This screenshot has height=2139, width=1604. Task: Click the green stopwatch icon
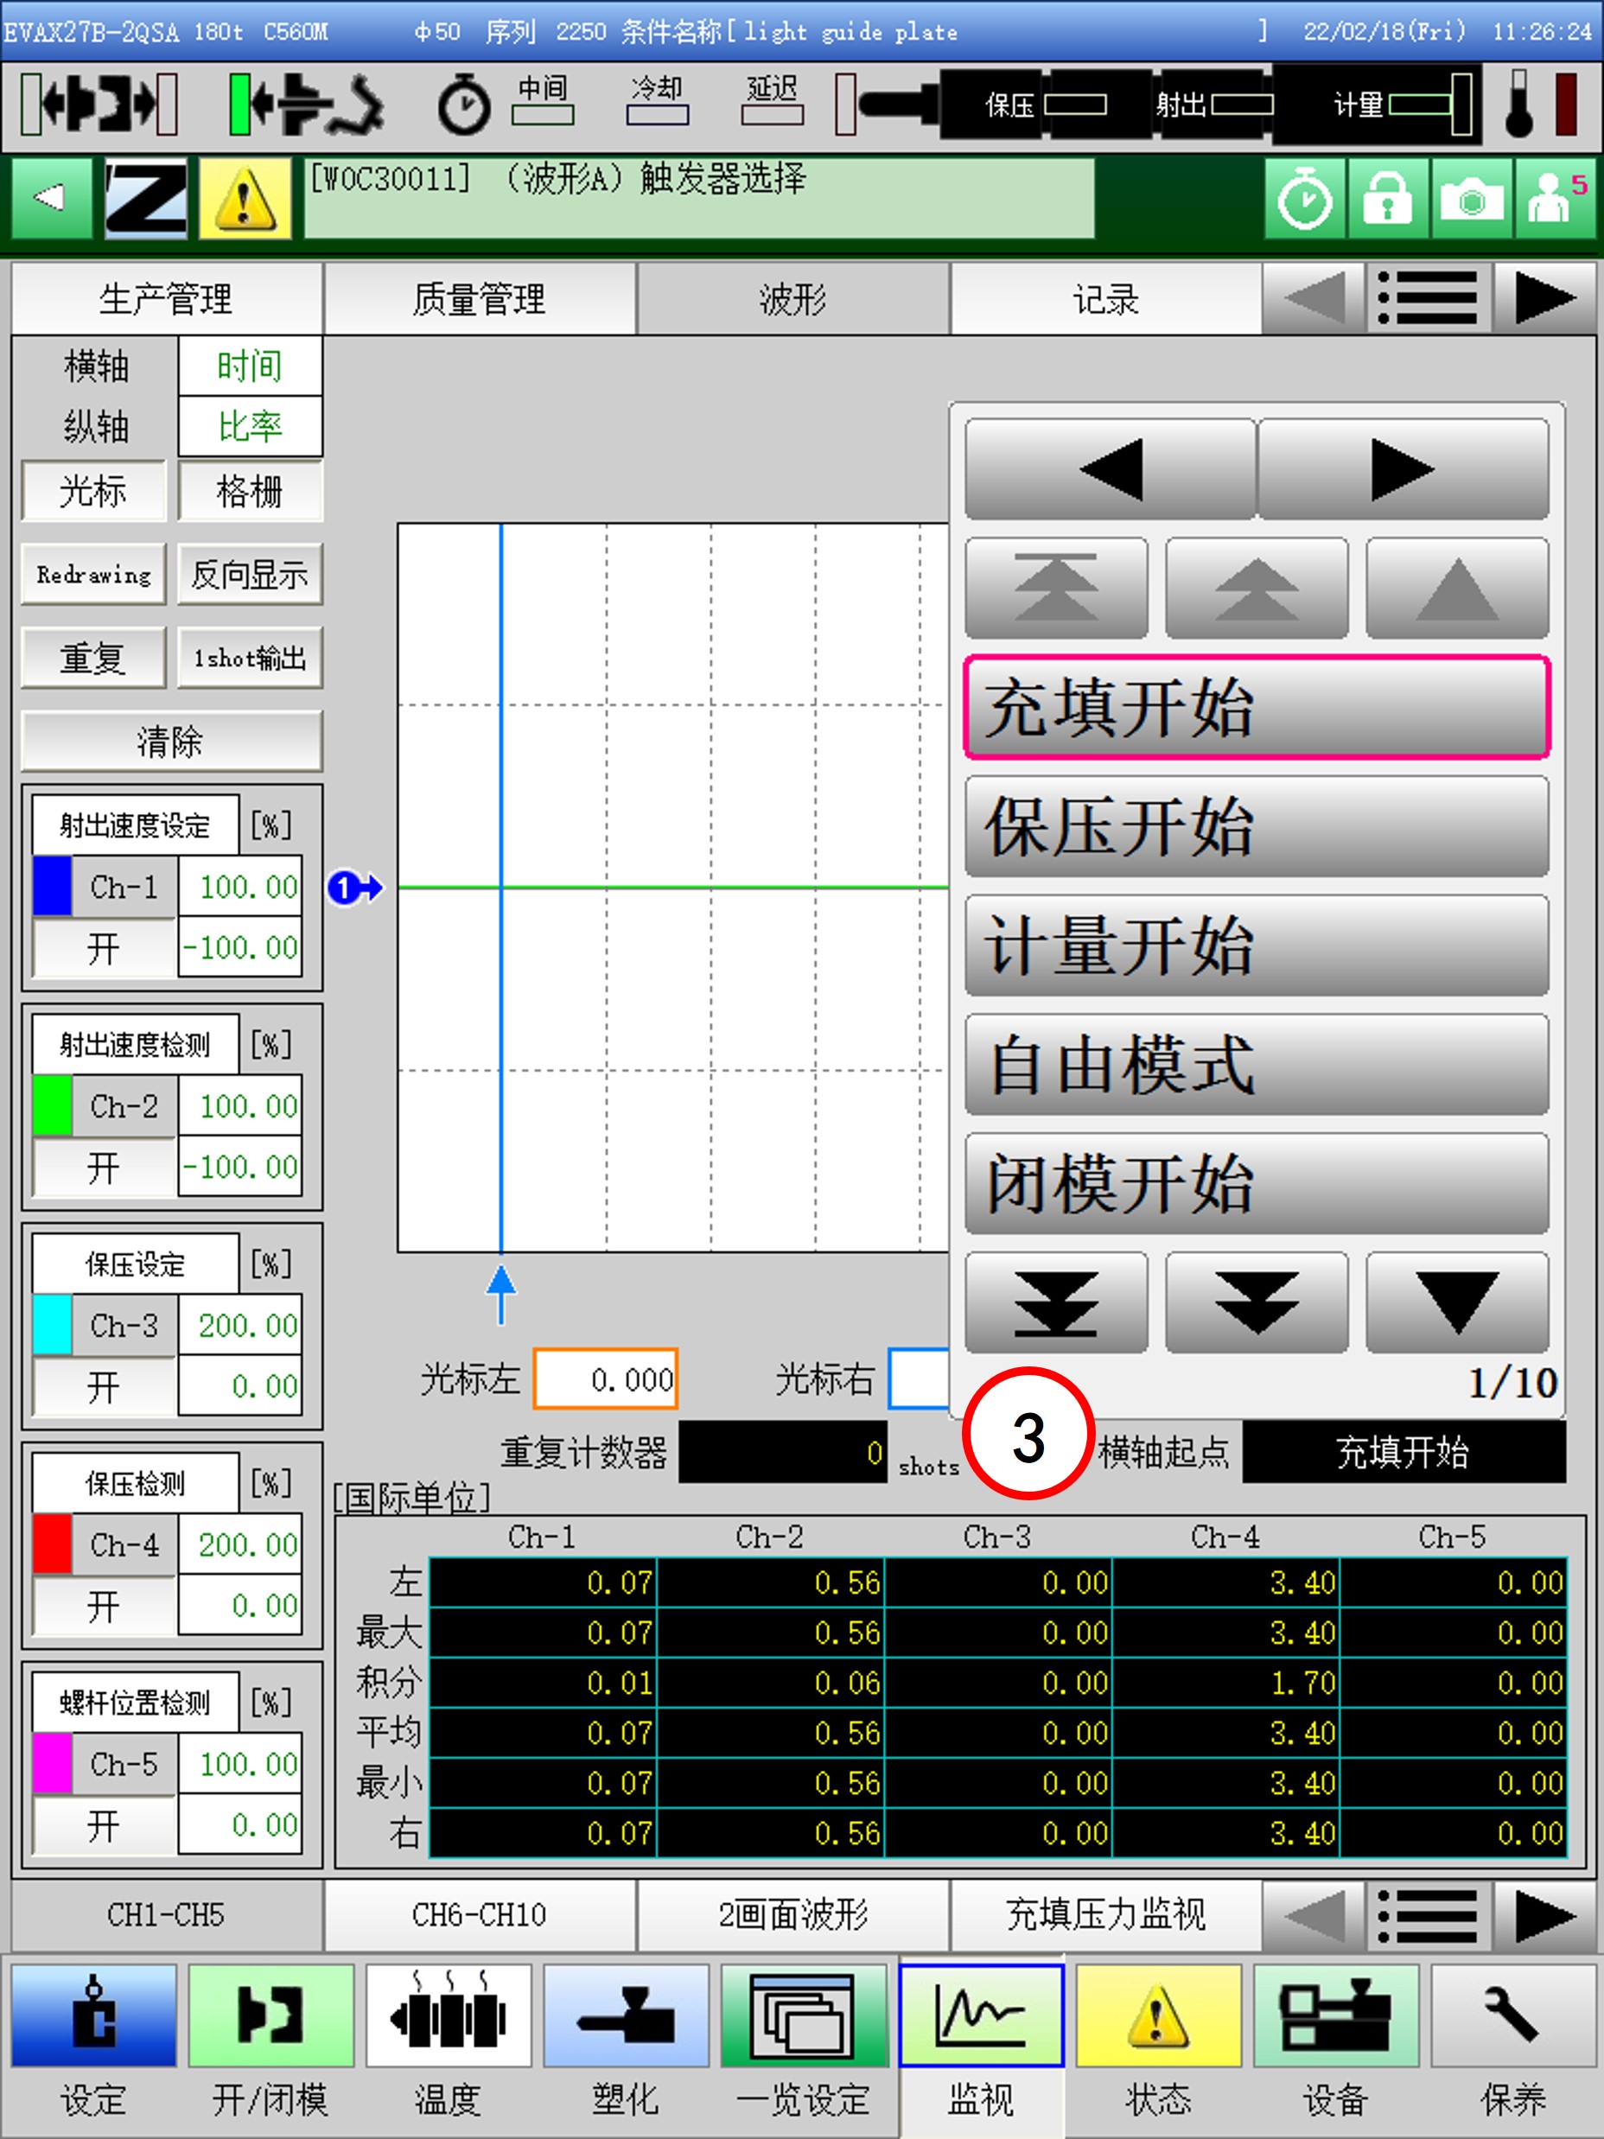pyautogui.click(x=1304, y=198)
